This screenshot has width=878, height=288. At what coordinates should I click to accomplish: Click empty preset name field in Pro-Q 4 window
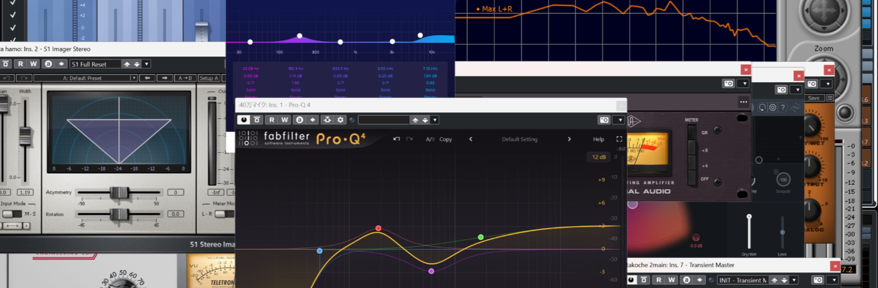(383, 120)
